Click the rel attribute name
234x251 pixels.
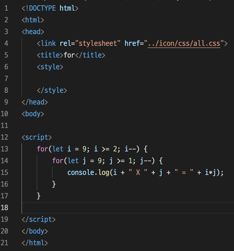point(65,43)
